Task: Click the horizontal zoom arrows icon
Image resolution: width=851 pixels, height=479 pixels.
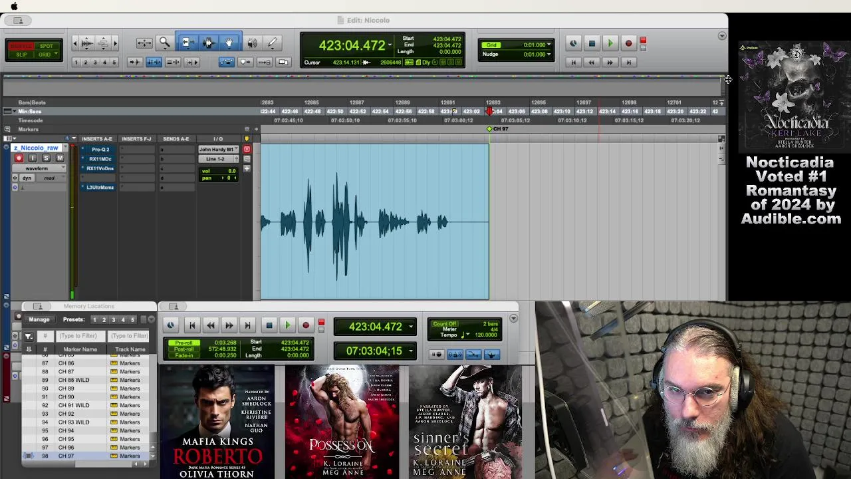Action: point(144,43)
